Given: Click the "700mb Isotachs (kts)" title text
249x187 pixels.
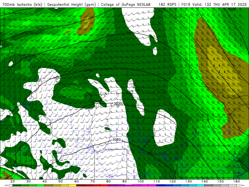Looking at the screenshot, I should 22,4.
